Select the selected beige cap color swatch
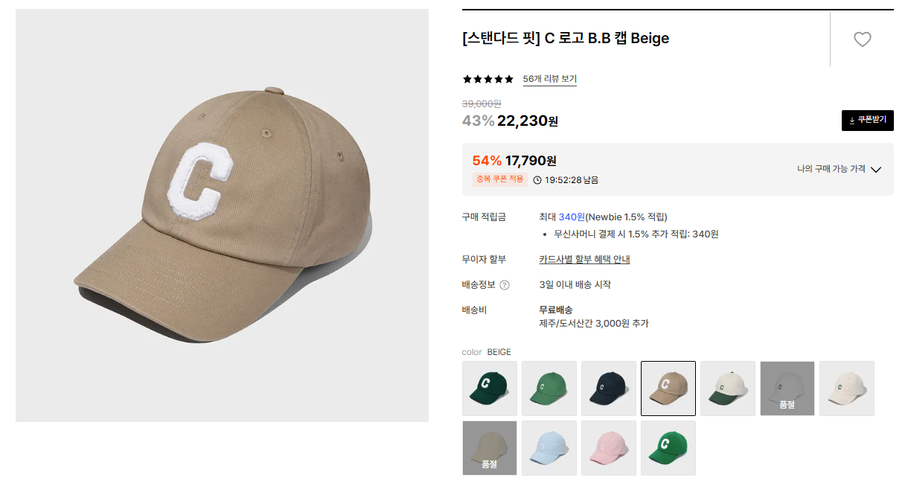The height and width of the screenshot is (486, 908). 668,389
